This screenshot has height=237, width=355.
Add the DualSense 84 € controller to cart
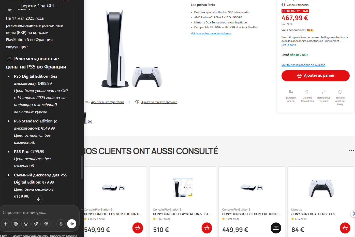tap(345, 228)
